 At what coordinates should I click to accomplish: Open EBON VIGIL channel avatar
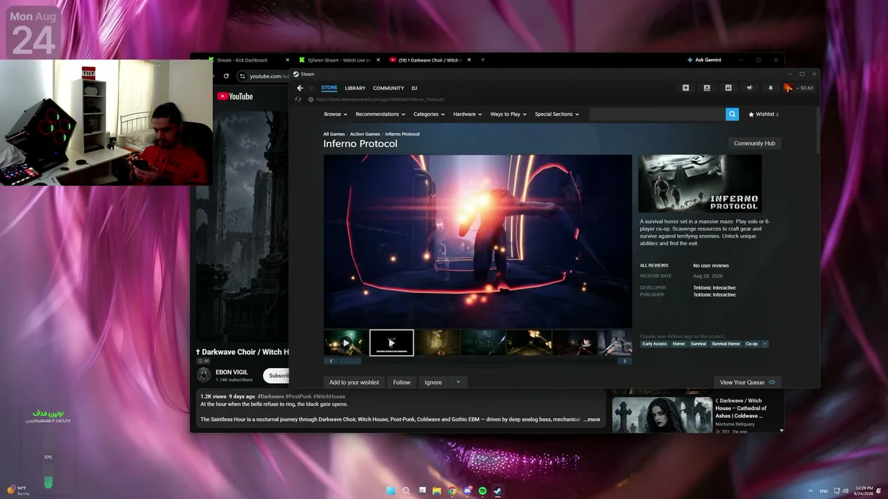204,375
